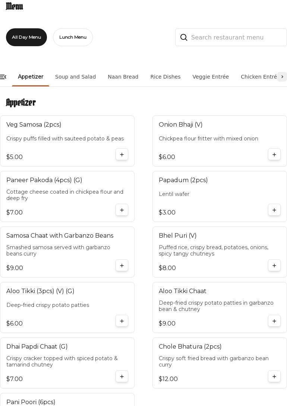287x406 pixels.
Task: Click plus icon for Paneer Pakoda
Action: 122,210
